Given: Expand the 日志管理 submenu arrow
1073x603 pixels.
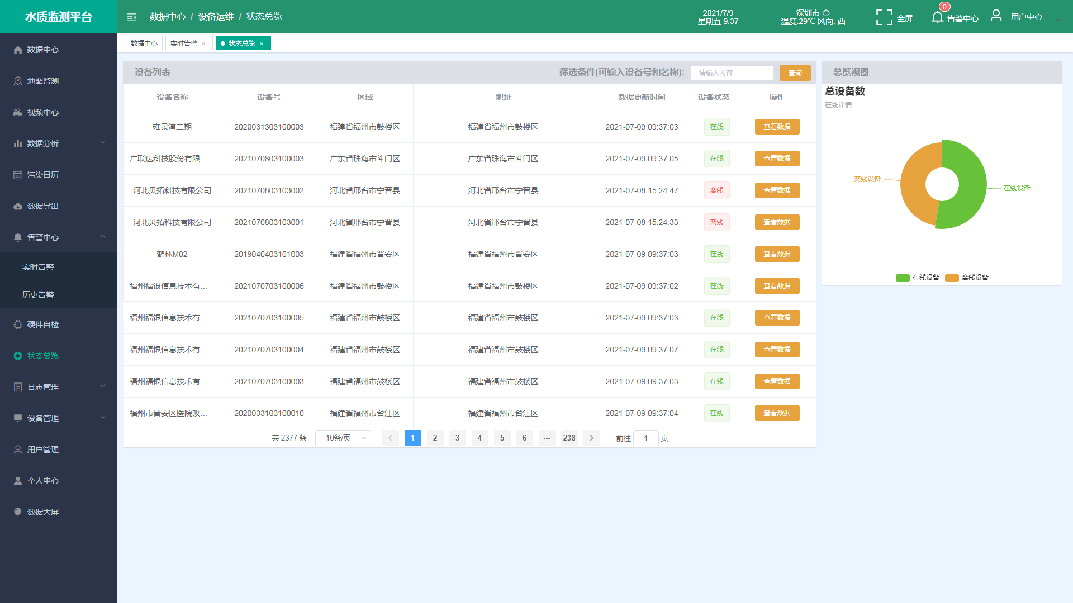Looking at the screenshot, I should pos(103,386).
